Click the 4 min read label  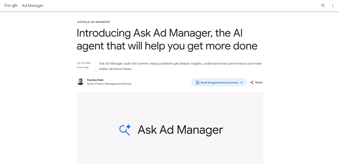(x=82, y=67)
